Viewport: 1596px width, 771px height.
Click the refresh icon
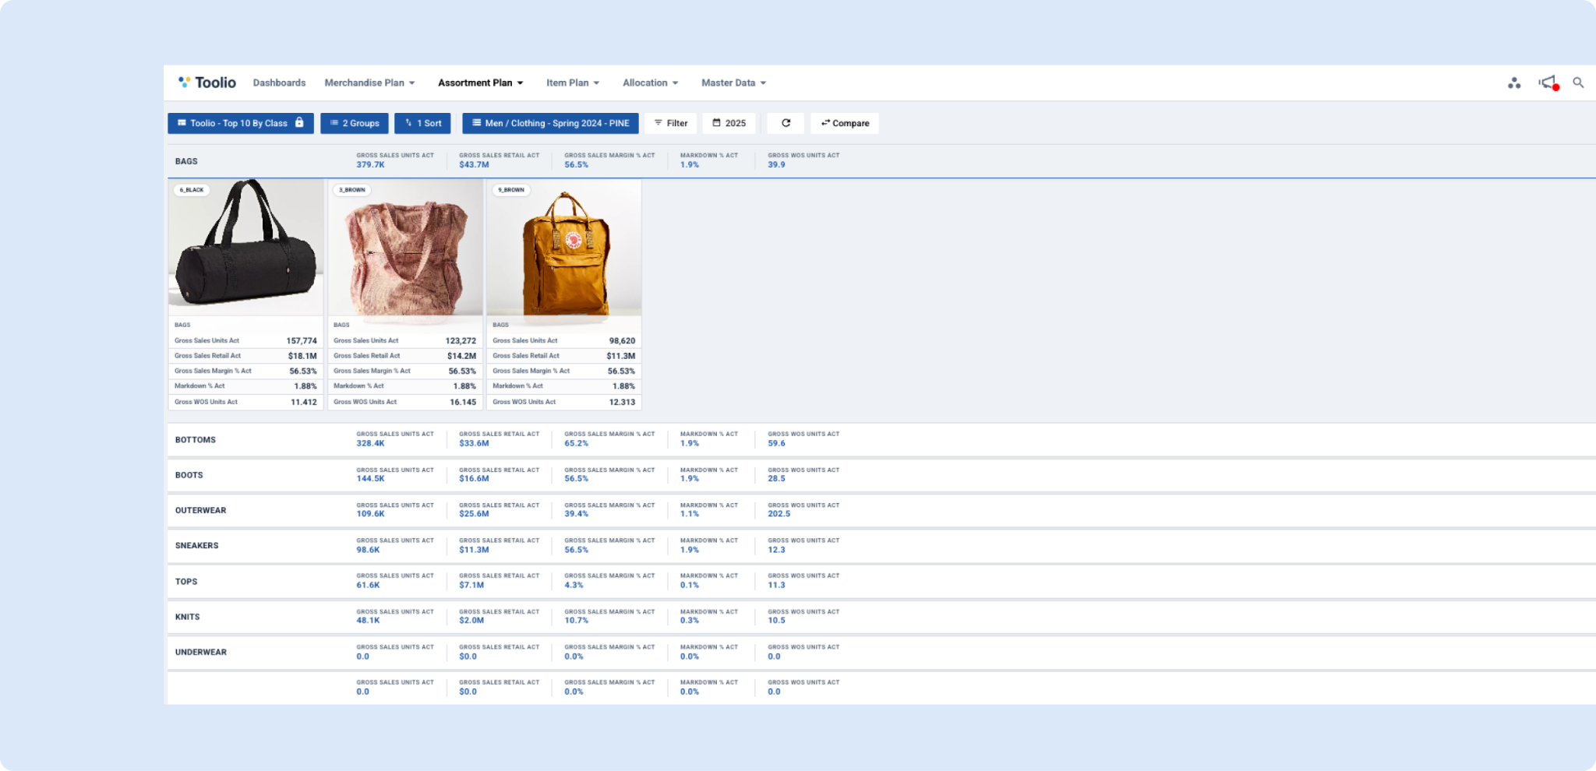786,123
